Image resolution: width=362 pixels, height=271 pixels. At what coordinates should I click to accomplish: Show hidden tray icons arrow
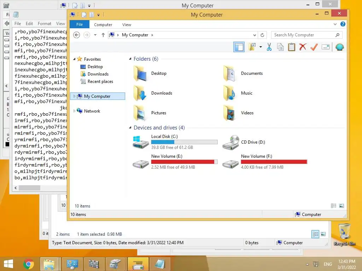(307, 264)
